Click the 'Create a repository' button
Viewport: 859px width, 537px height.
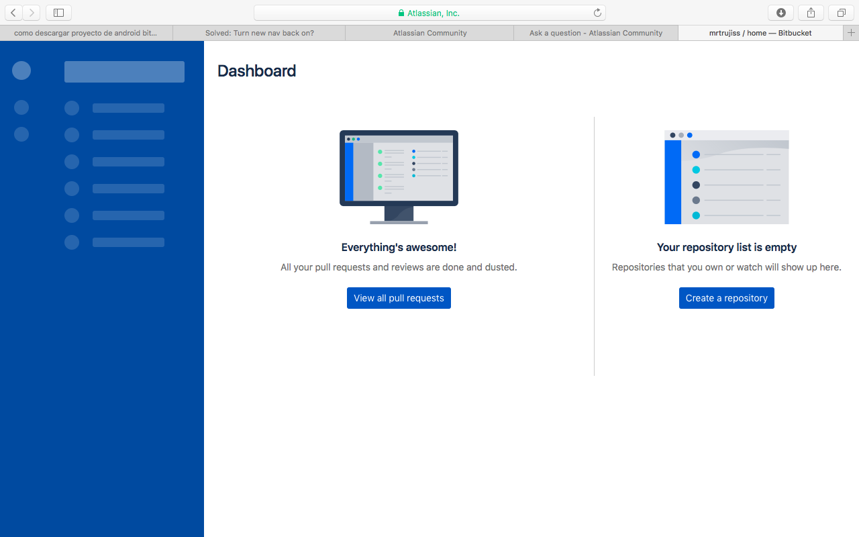click(727, 298)
